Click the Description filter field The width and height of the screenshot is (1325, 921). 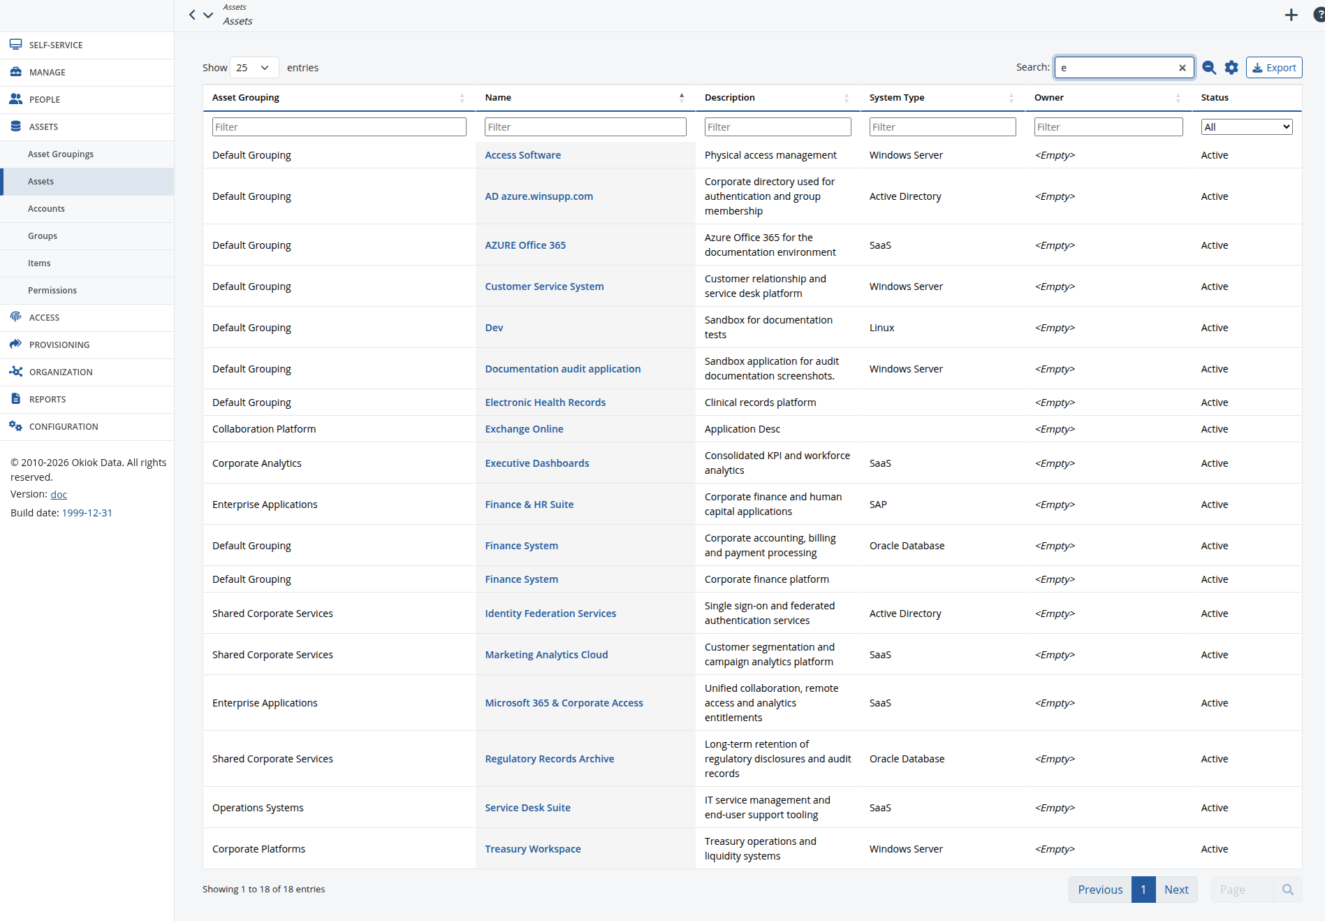[x=777, y=126]
